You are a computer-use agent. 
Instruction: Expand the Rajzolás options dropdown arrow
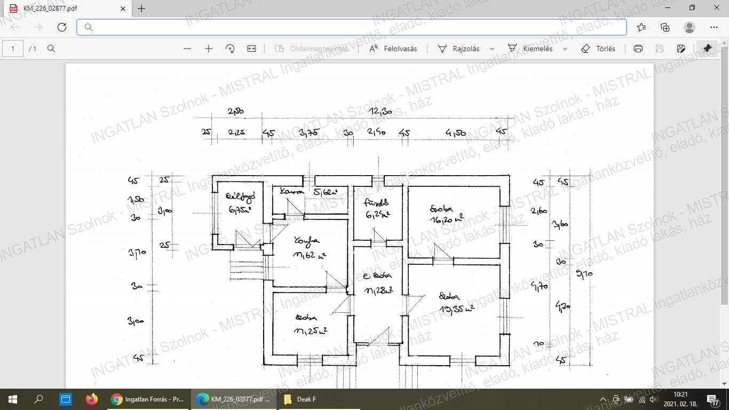(x=492, y=49)
